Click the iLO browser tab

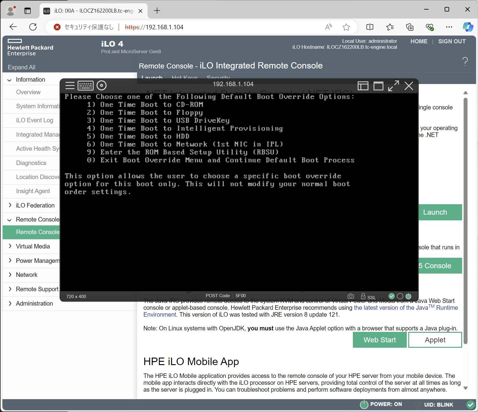pyautogui.click(x=93, y=11)
